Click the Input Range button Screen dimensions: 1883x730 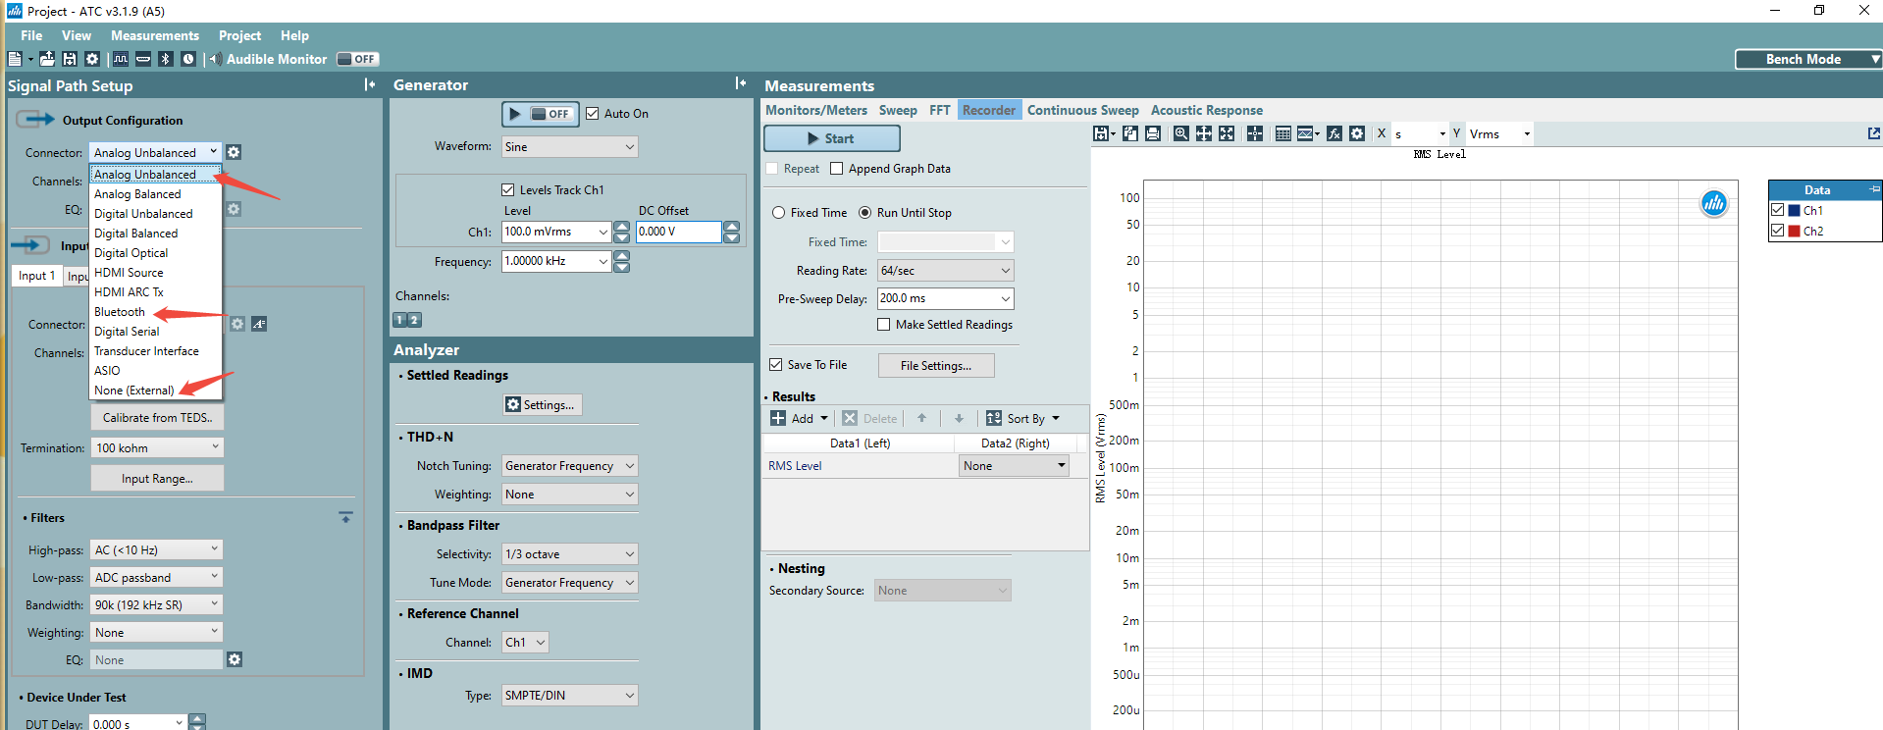pos(157,479)
